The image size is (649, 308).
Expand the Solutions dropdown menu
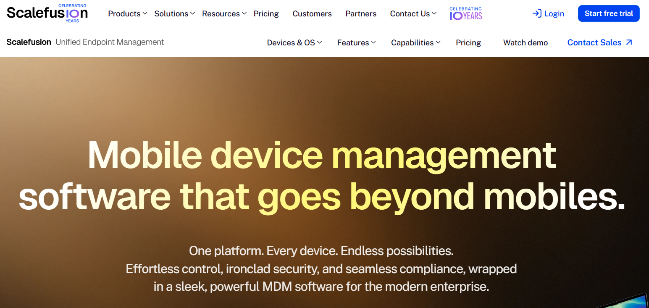(175, 13)
